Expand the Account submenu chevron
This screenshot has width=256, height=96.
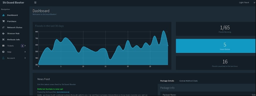pyautogui.click(x=25, y=58)
